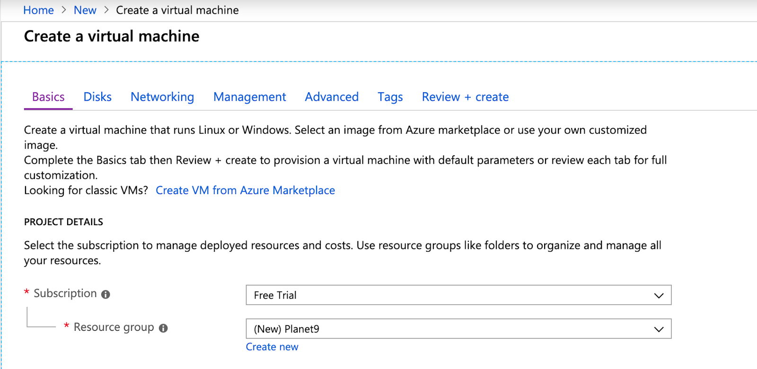Switch to the Advanced tab
757x369 pixels.
[332, 97]
